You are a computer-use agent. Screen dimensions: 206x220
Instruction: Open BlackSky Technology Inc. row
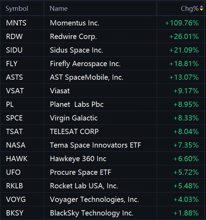point(102,213)
